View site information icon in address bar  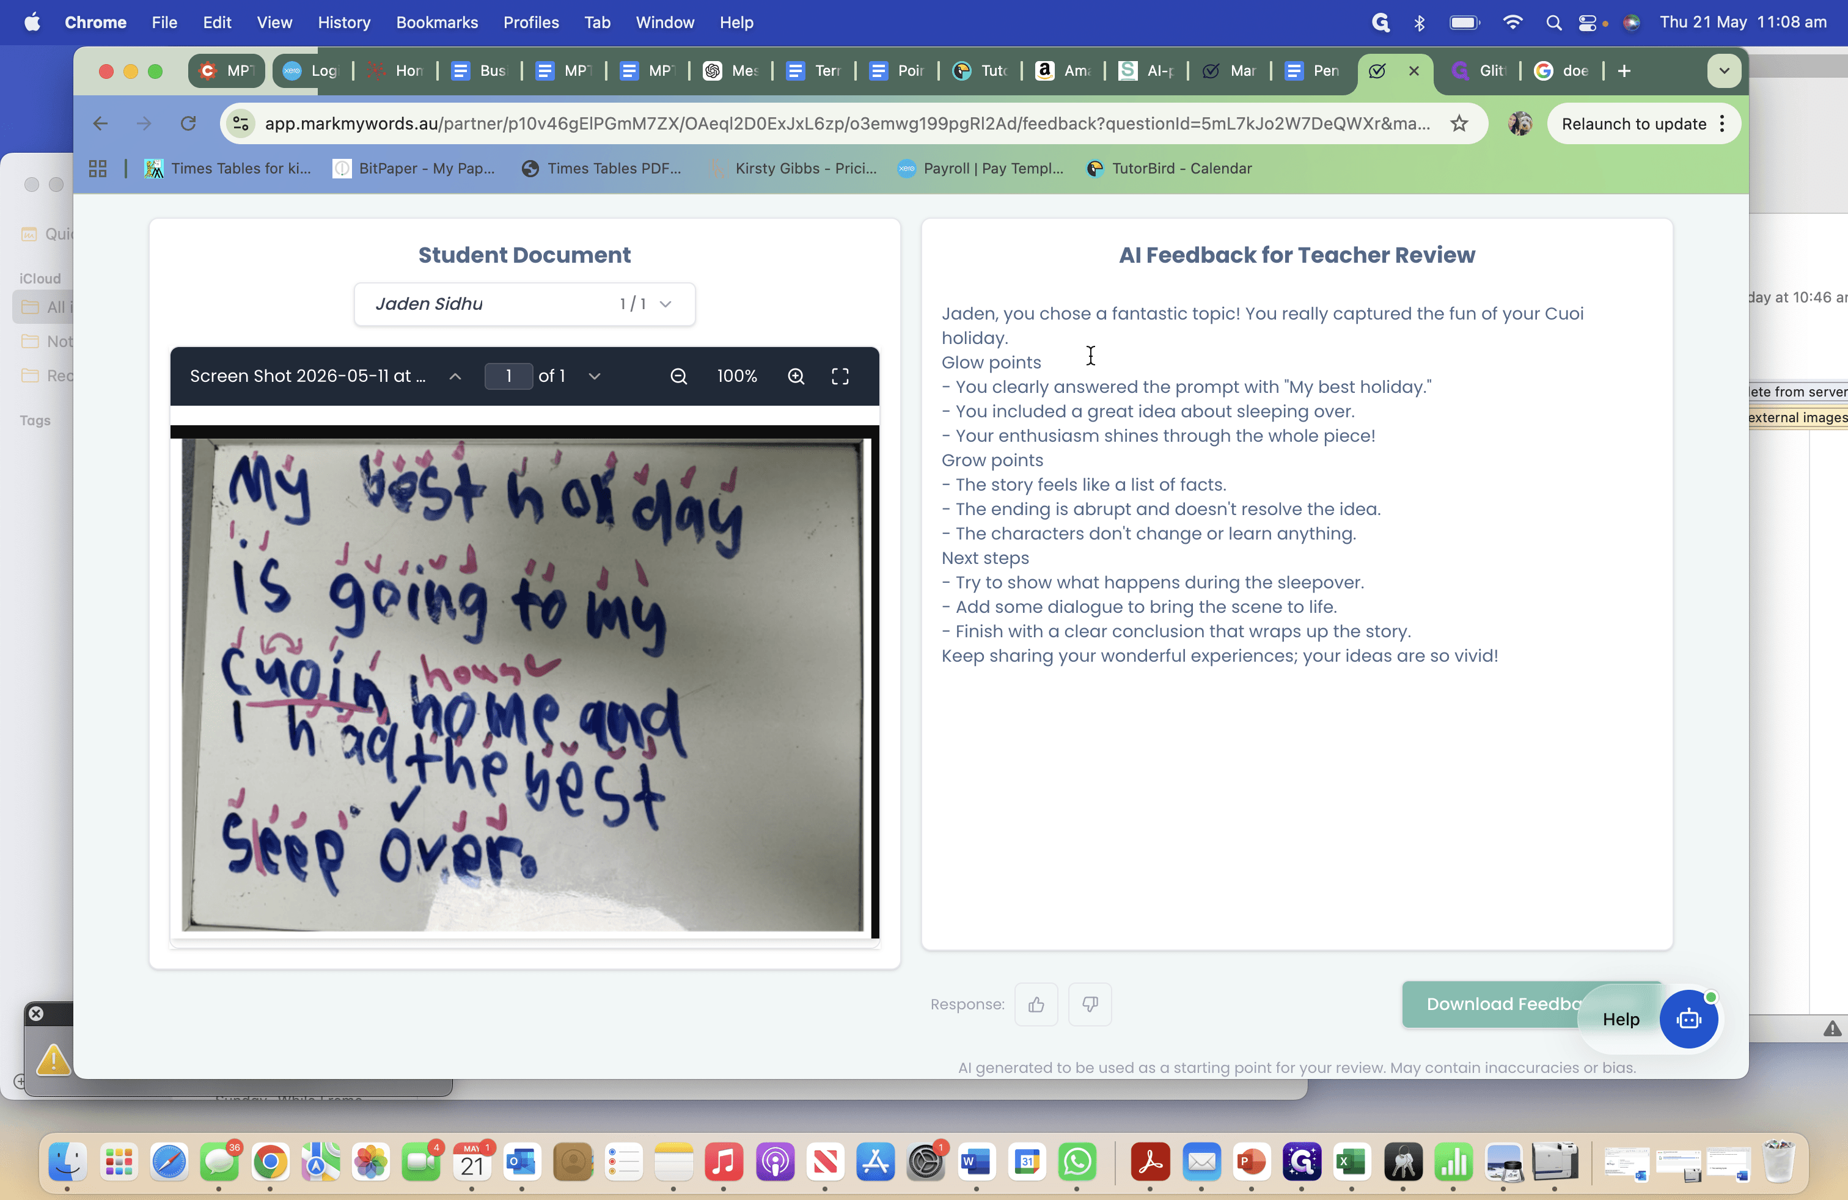tap(241, 123)
